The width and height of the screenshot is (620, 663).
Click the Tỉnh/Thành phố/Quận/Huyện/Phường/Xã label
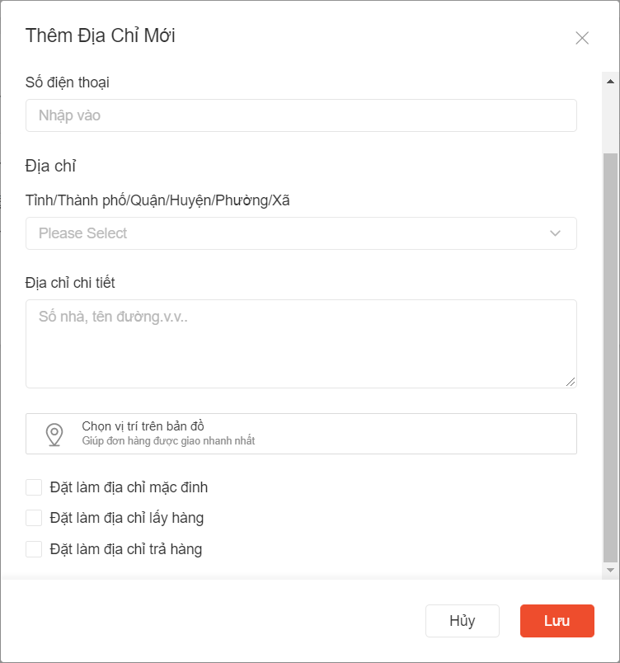tap(157, 200)
